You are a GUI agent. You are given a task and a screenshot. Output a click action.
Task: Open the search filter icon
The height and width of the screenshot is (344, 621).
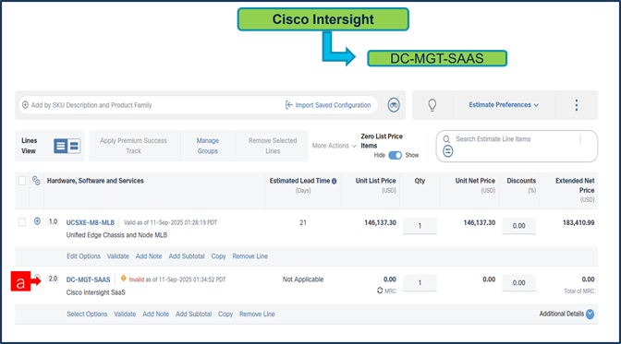447,151
